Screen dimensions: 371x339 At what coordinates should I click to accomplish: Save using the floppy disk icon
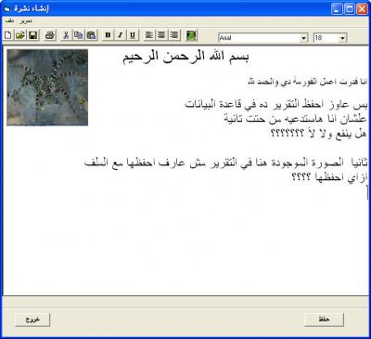tap(32, 35)
